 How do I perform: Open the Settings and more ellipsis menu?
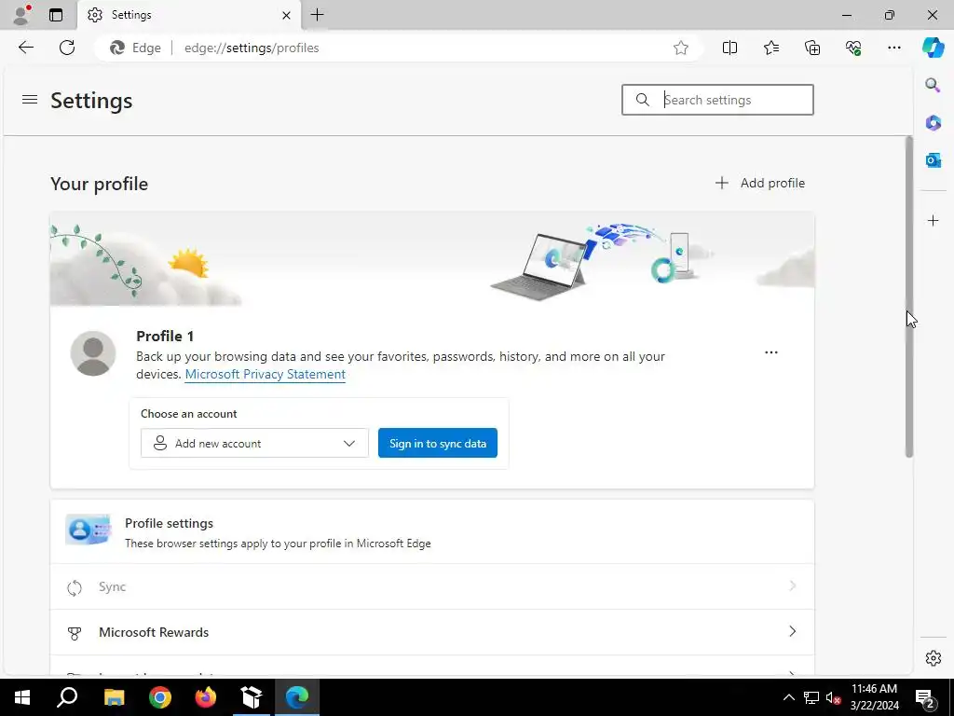[x=893, y=48]
